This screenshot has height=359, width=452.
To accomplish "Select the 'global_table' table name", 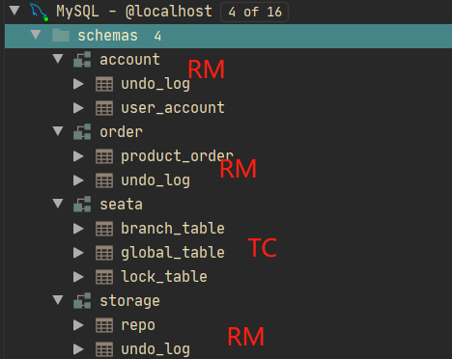I will point(173,254).
